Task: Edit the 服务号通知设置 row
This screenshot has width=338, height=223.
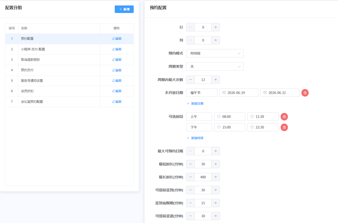Action: (x=117, y=81)
